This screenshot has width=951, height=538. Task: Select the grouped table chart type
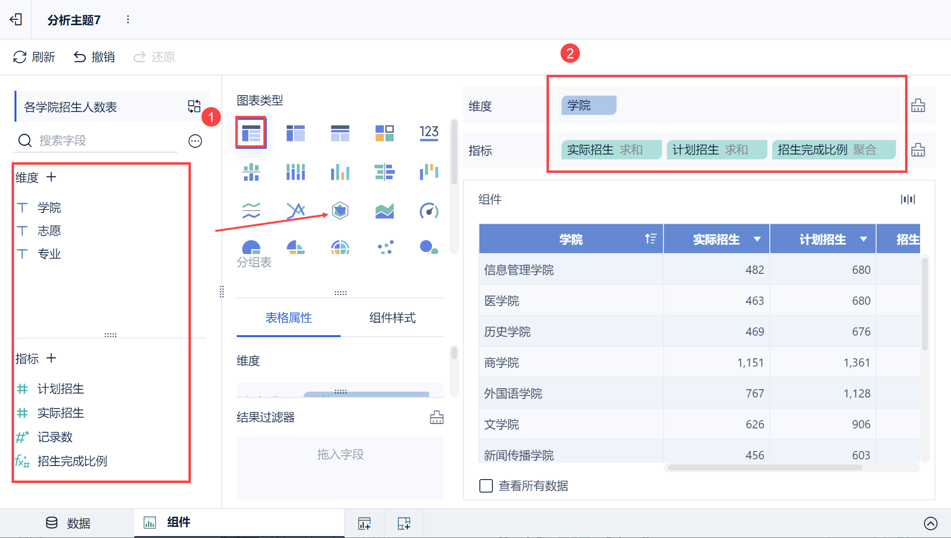click(251, 133)
